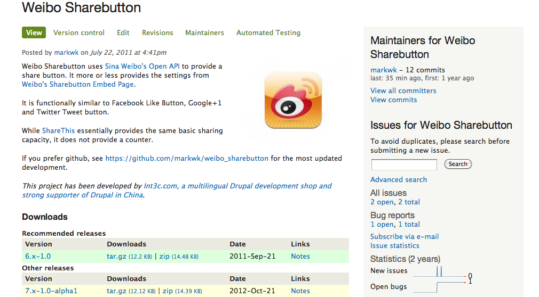The height and width of the screenshot is (297, 539).
Task: Open Notes for the 6.x-1.0 release
Action: (300, 256)
